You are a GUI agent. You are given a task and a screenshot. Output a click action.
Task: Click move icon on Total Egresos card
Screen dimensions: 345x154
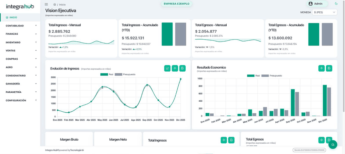pyautogui.click(x=322, y=140)
